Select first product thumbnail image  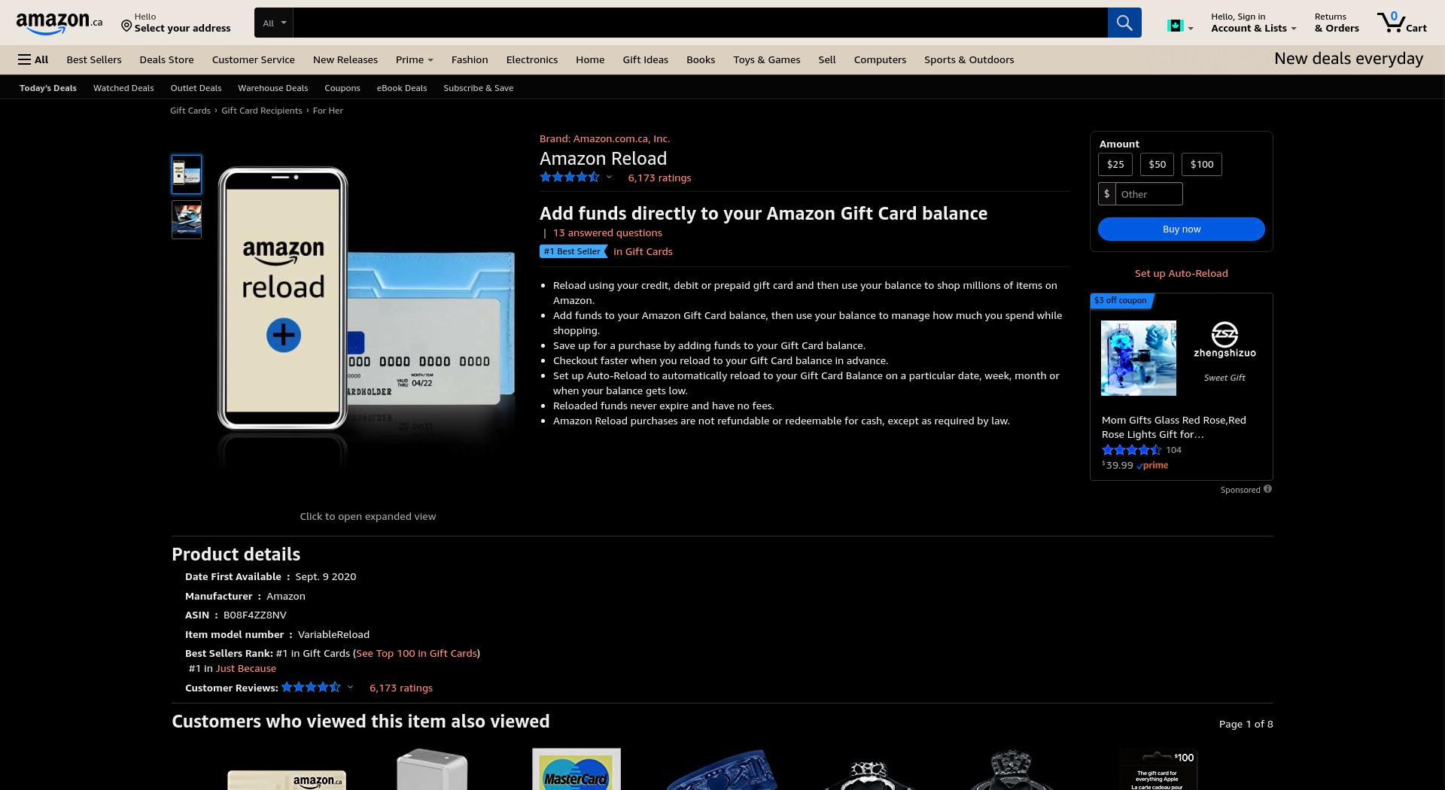pos(187,175)
